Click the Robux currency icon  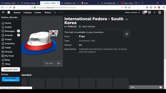[x=149, y=12]
